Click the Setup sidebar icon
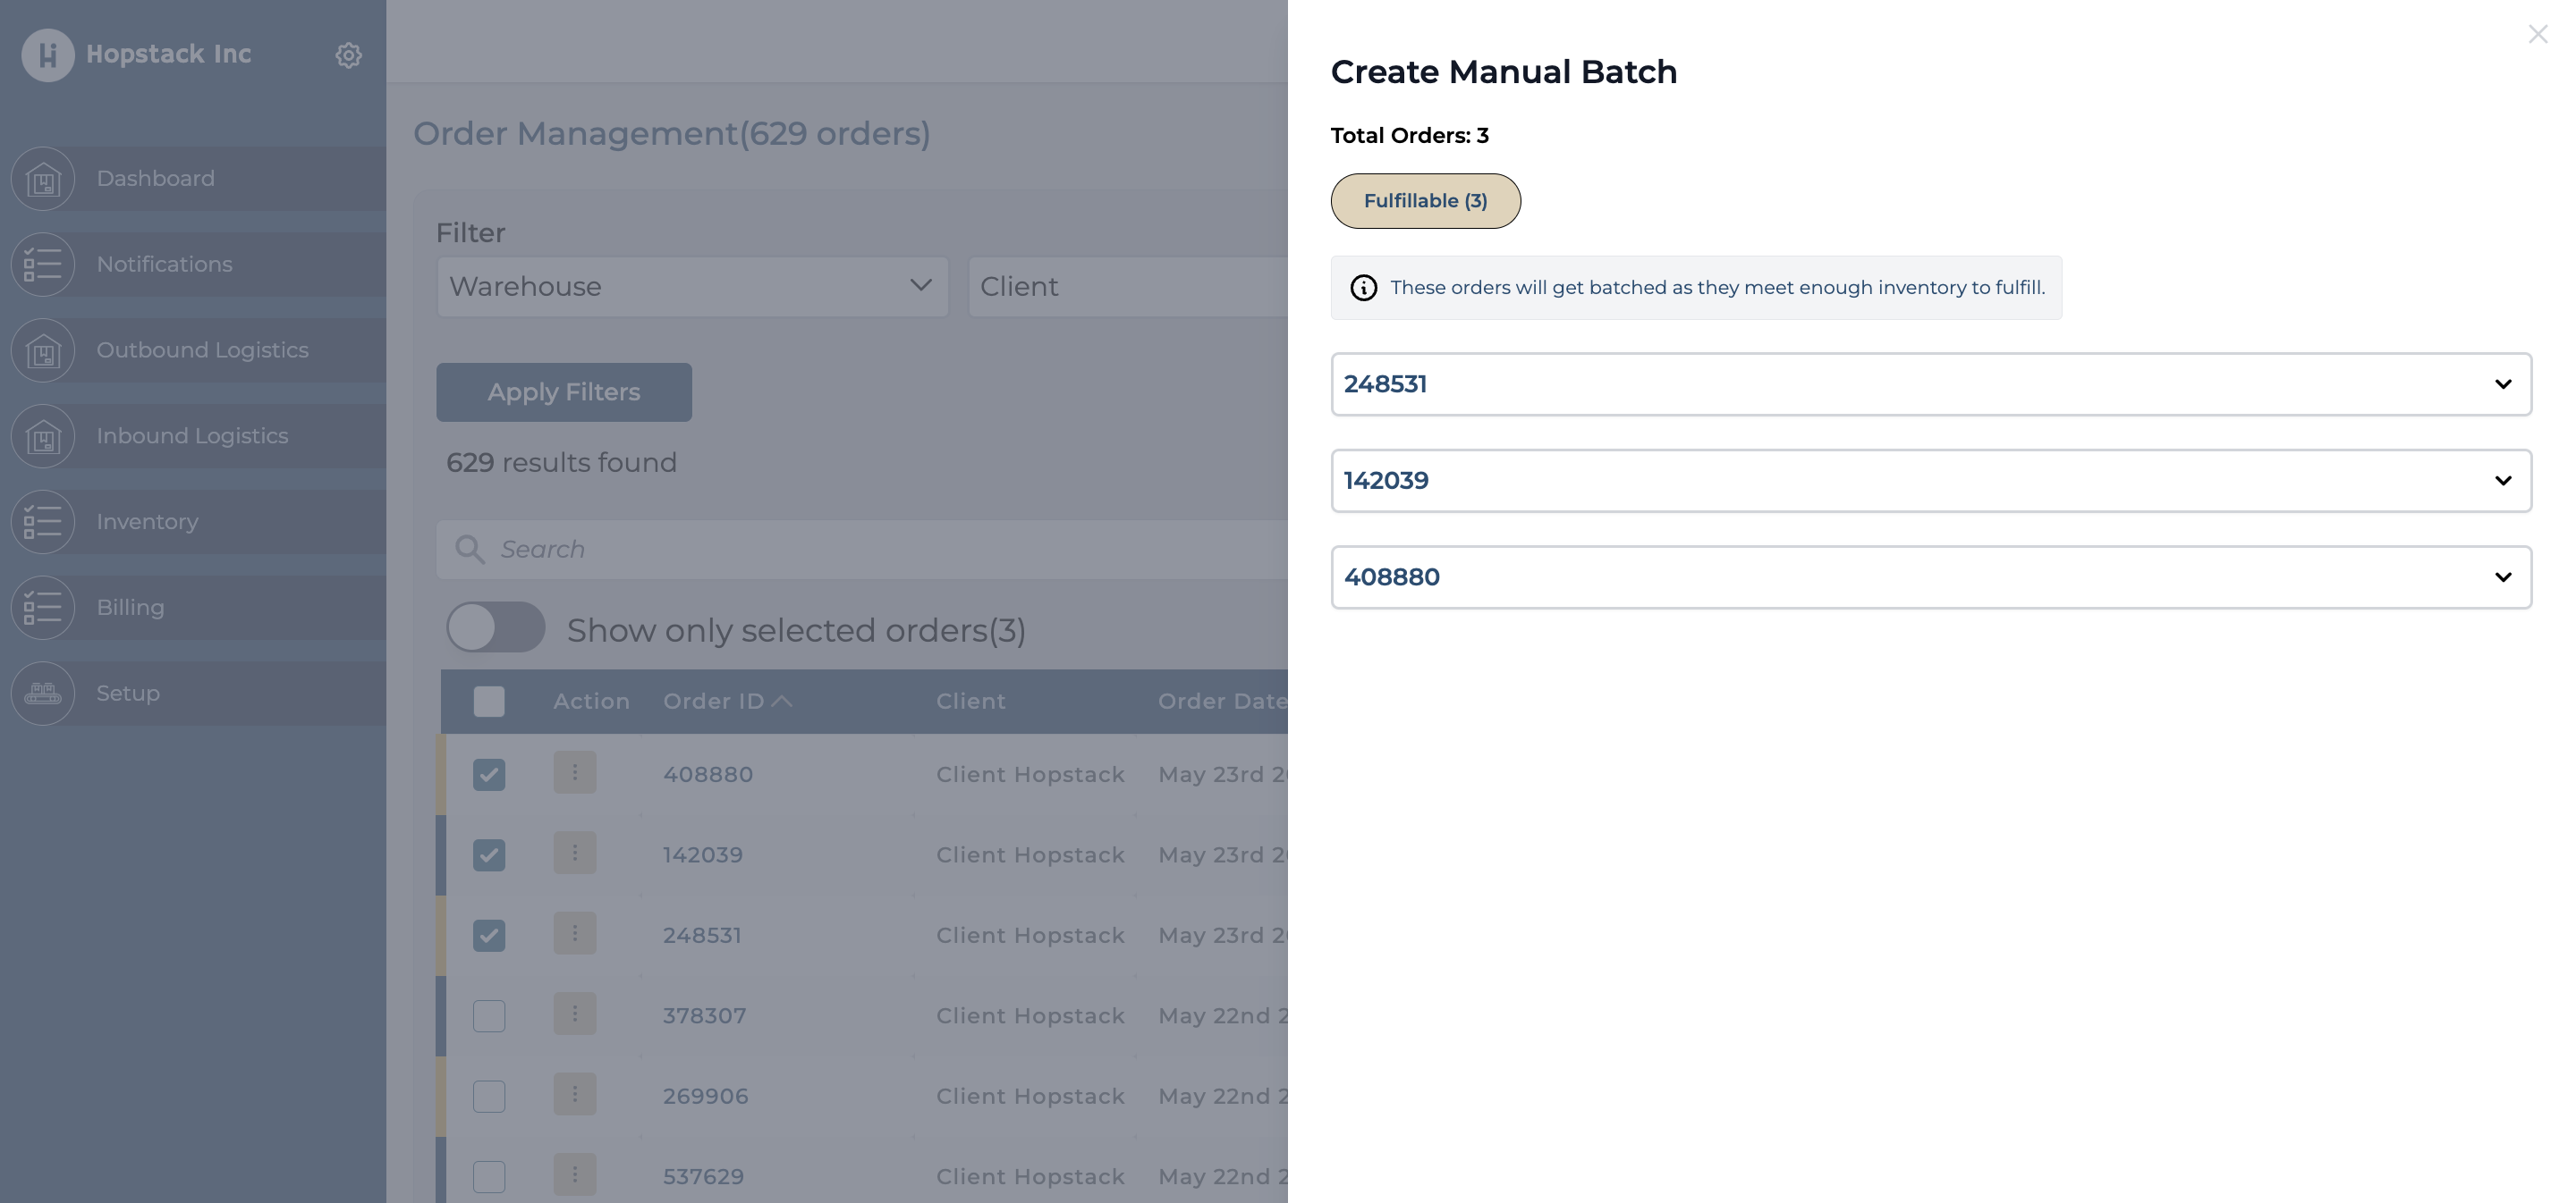Image resolution: width=2576 pixels, height=1203 pixels. pyautogui.click(x=43, y=694)
